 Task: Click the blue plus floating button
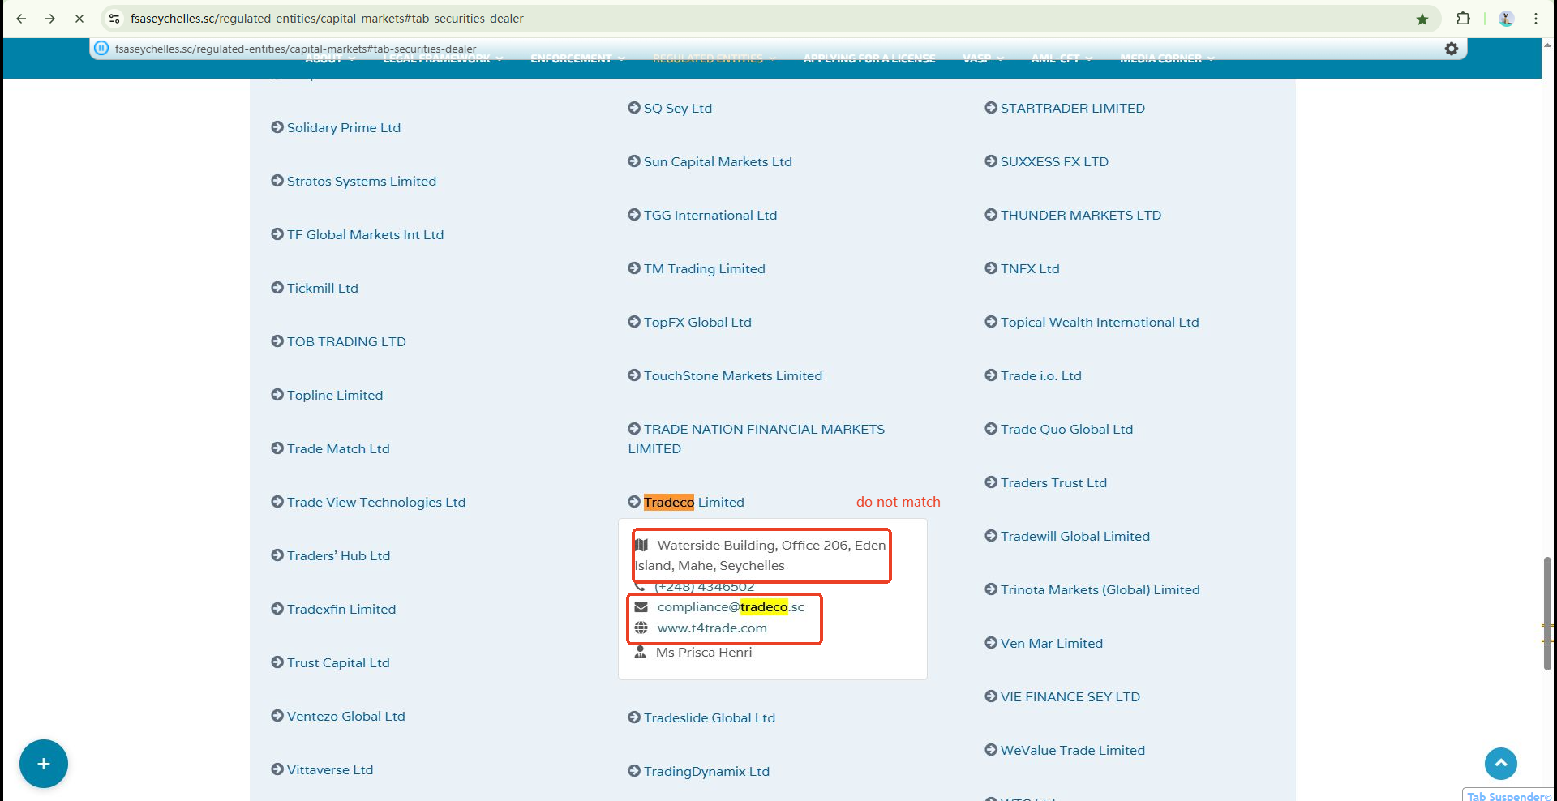[x=44, y=763]
